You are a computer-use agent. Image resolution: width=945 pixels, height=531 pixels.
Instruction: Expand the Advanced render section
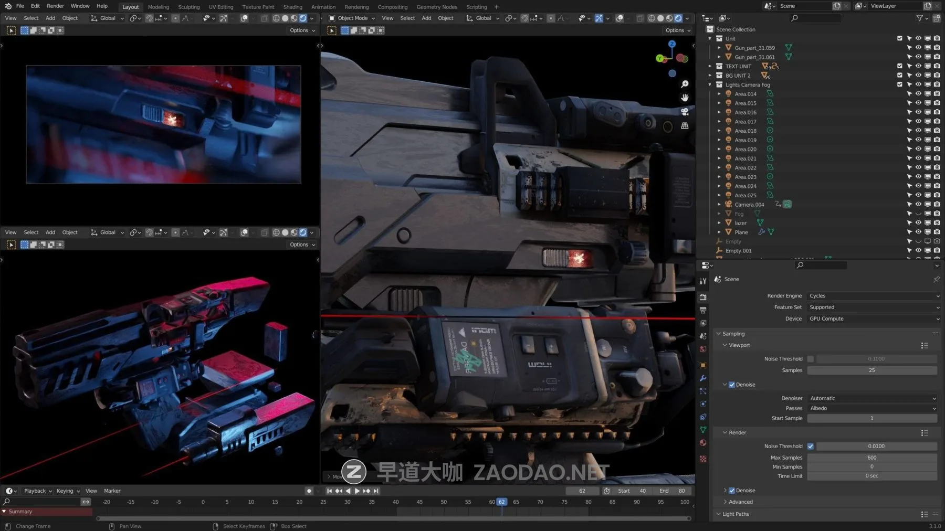coord(740,502)
